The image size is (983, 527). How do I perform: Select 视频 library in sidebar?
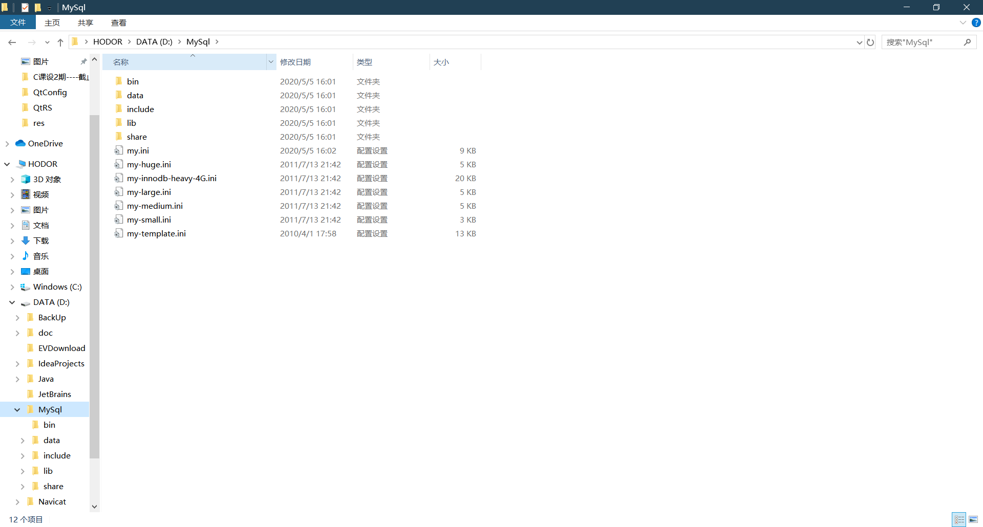[41, 194]
